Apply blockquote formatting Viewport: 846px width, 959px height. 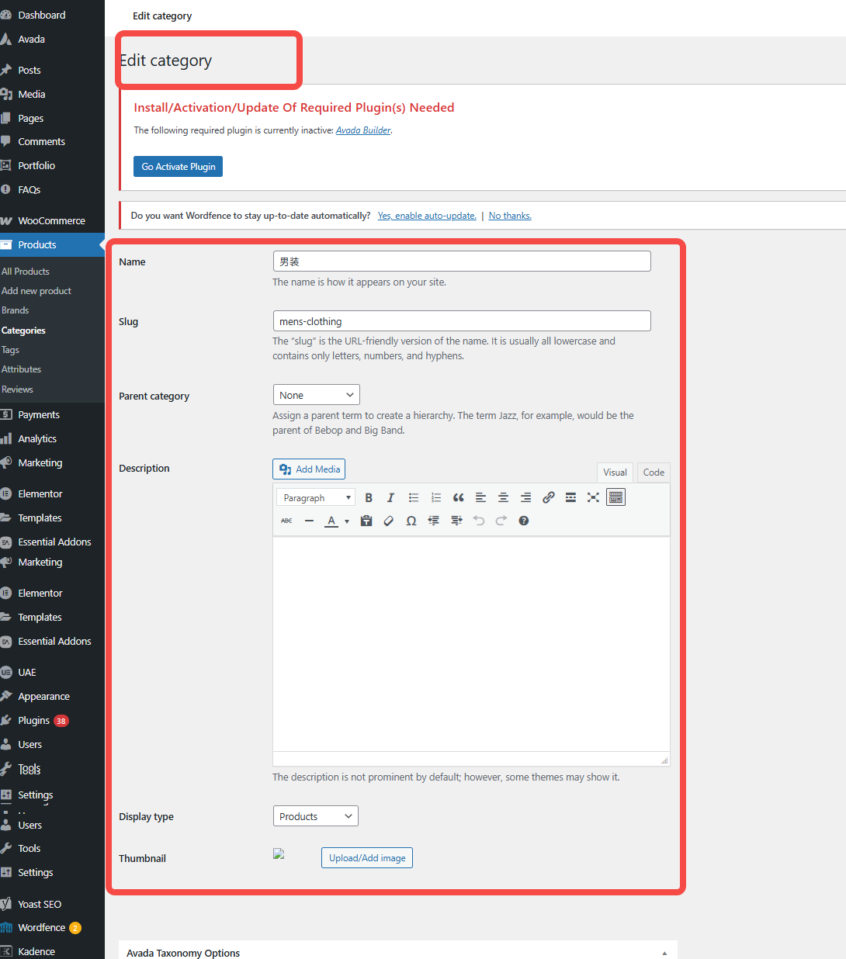click(459, 498)
